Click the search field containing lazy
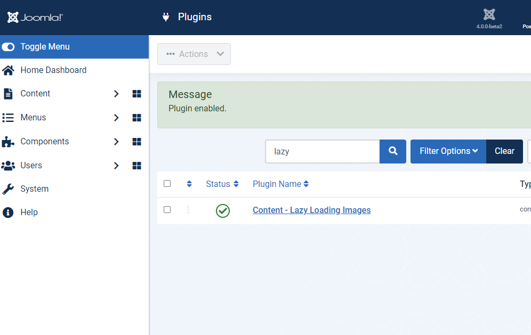The image size is (531, 335). 323,151
